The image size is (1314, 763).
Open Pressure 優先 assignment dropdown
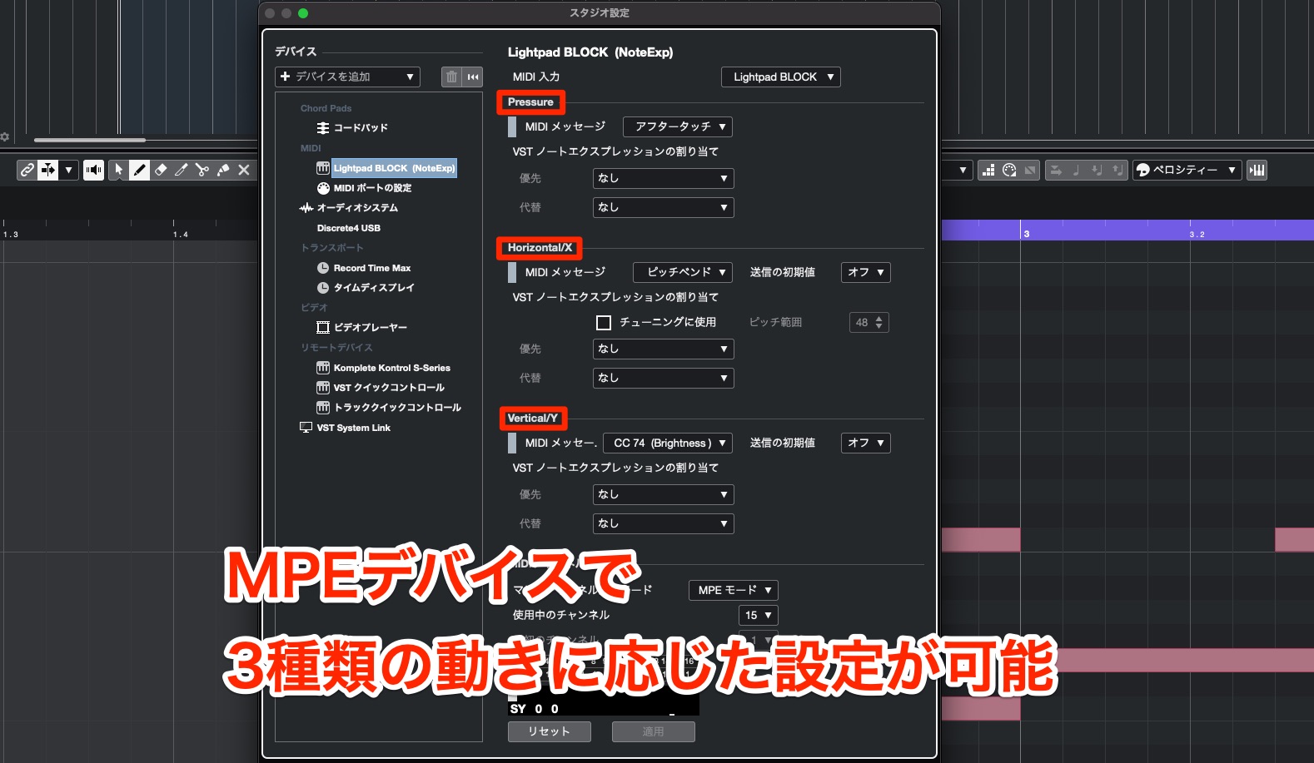click(x=664, y=178)
